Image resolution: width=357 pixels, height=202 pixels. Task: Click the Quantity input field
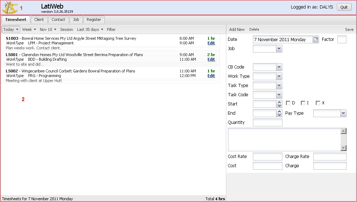pos(267,122)
